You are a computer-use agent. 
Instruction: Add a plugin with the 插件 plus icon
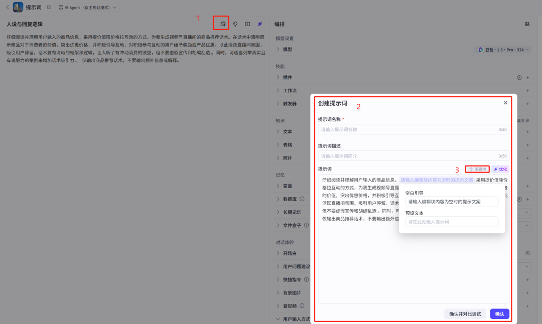[x=528, y=78]
